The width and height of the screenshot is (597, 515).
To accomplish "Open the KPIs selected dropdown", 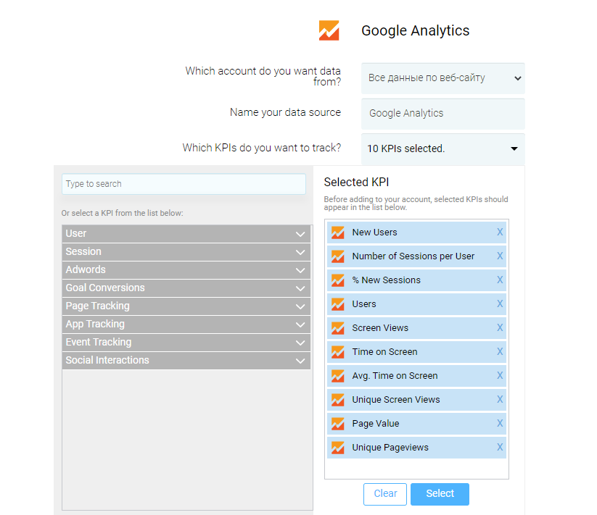I will coord(442,148).
